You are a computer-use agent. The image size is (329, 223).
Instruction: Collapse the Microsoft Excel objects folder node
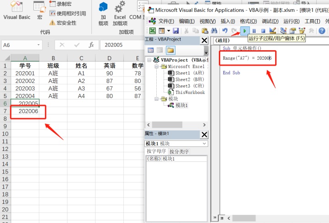(157, 67)
